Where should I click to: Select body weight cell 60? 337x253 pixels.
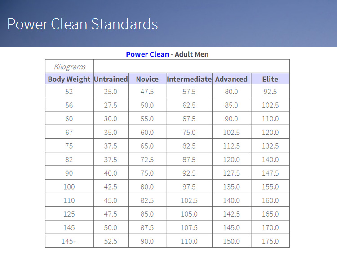tap(69, 119)
